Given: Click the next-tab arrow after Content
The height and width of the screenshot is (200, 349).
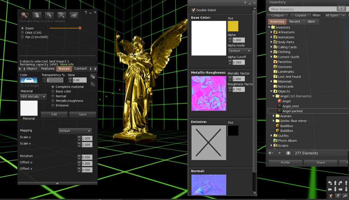Looking at the screenshot, I should click(91, 69).
